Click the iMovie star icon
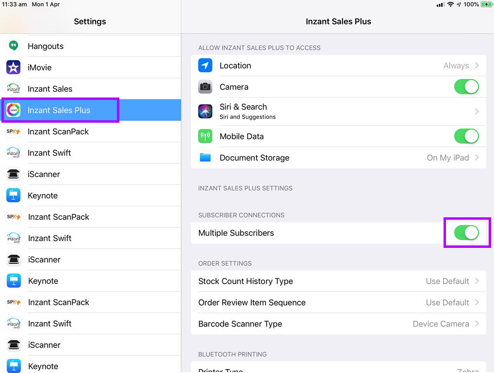 14,67
